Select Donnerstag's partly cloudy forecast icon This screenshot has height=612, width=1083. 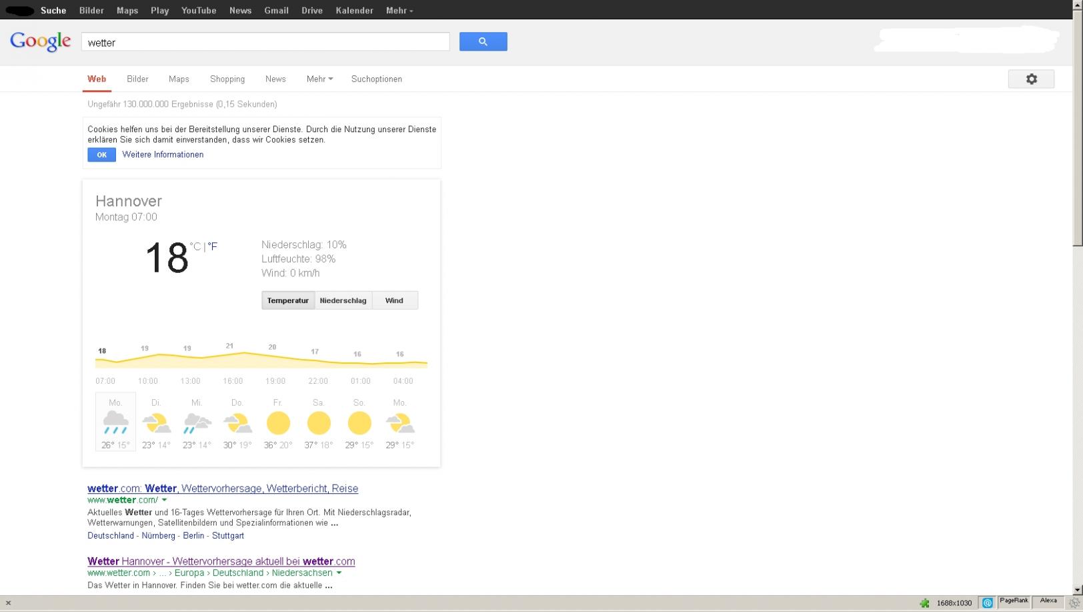point(237,422)
